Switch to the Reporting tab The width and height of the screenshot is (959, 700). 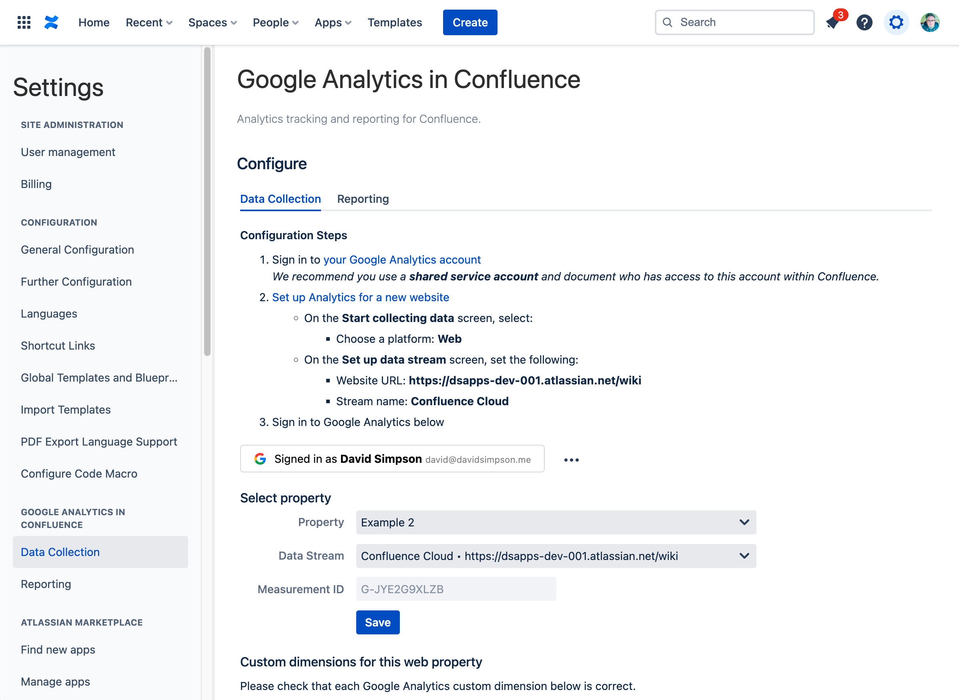[363, 199]
